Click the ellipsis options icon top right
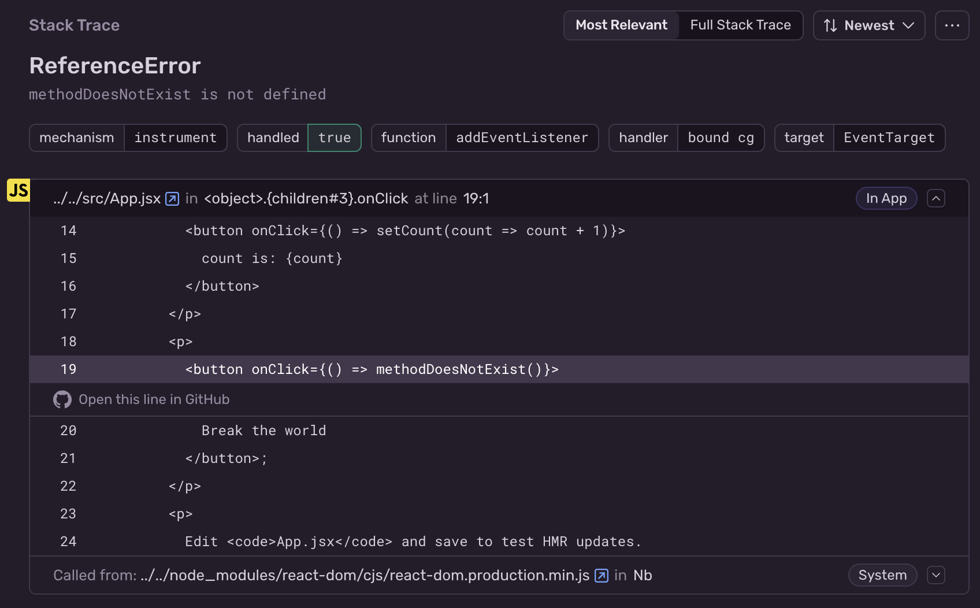The width and height of the screenshot is (980, 608). [952, 25]
